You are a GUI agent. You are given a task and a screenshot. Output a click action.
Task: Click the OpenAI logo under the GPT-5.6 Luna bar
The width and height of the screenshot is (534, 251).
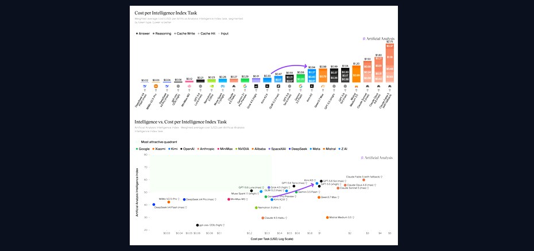click(x=200, y=86)
